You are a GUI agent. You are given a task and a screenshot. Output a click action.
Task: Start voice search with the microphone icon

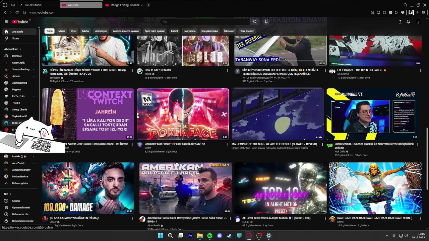point(266,22)
